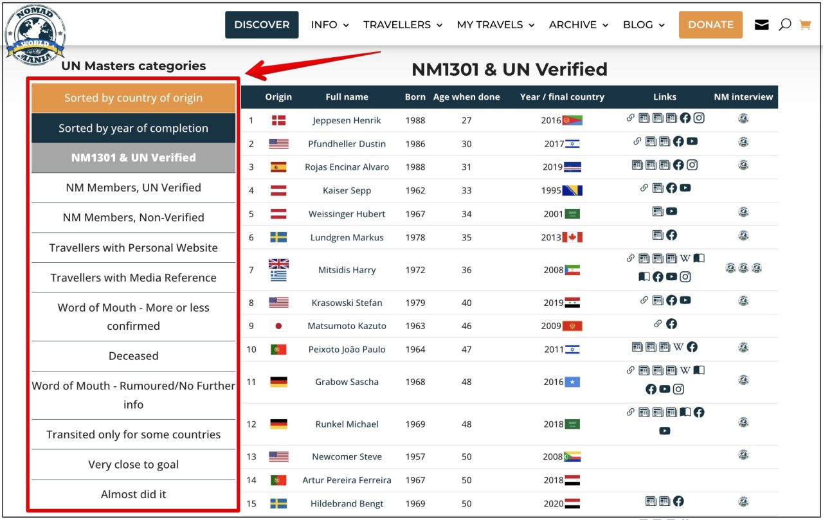The image size is (823, 520).
Task: Open the NM interview icon for Krasowski Stefan
Action: (x=743, y=300)
